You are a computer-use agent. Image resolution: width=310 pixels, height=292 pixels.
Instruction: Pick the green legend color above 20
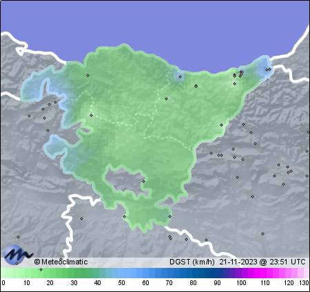pyautogui.click(x=50, y=273)
